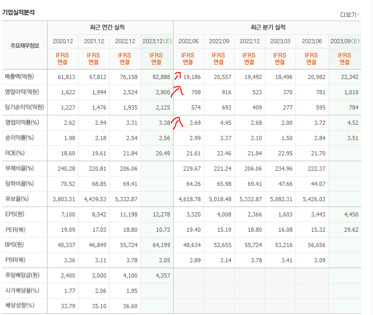
Task: Select the 22,342 quarterly revenue estimate
Action: click(350, 77)
